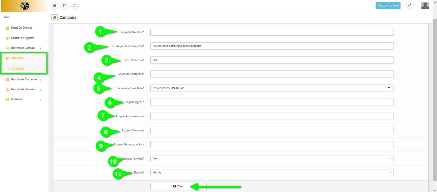Click the home icon beside Campaña
Image resolution: width=437 pixels, height=192 pixels.
click(x=55, y=18)
